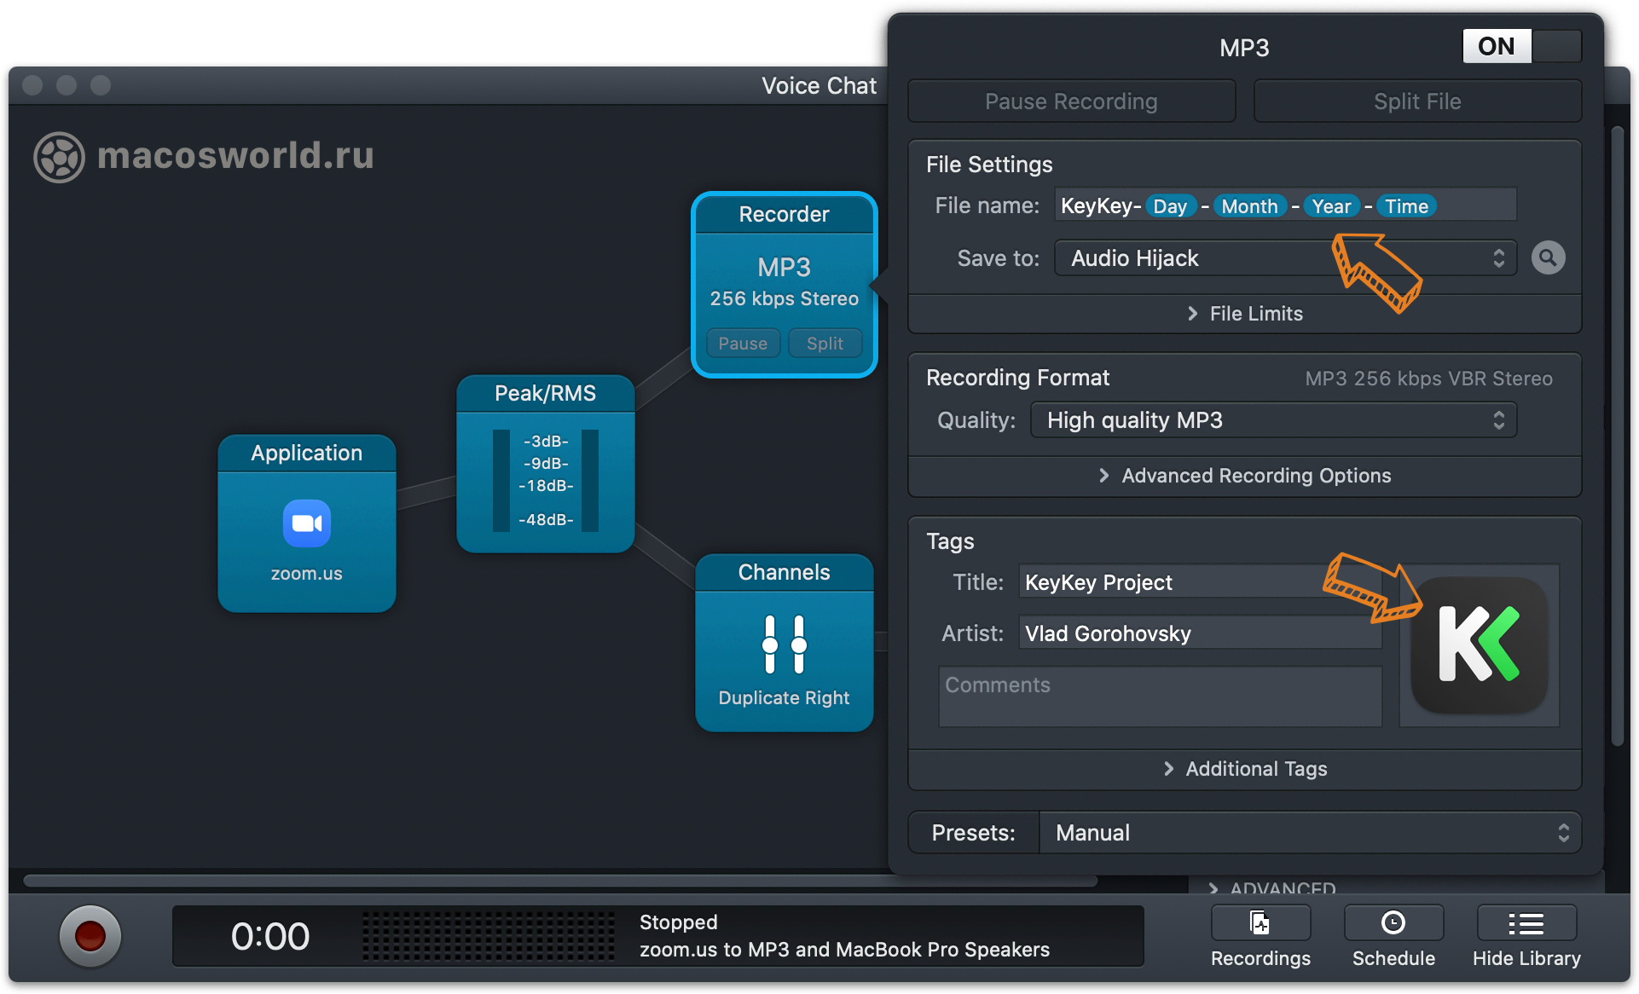Open the Schedule panel
This screenshot has height=994, width=1639.
[x=1393, y=924]
